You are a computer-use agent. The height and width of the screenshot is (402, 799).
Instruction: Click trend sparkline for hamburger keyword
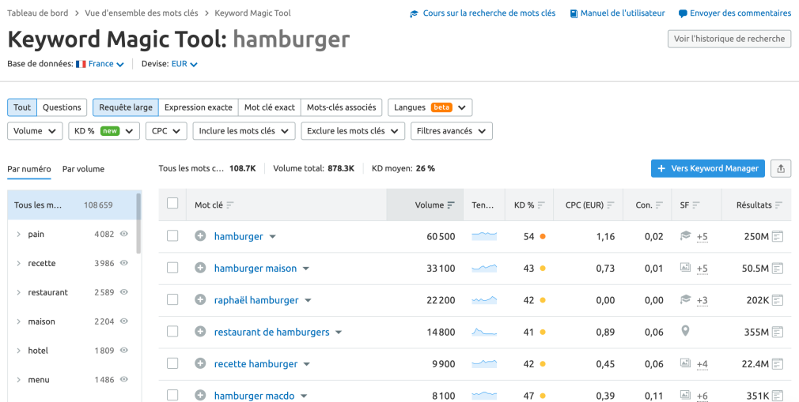click(484, 236)
